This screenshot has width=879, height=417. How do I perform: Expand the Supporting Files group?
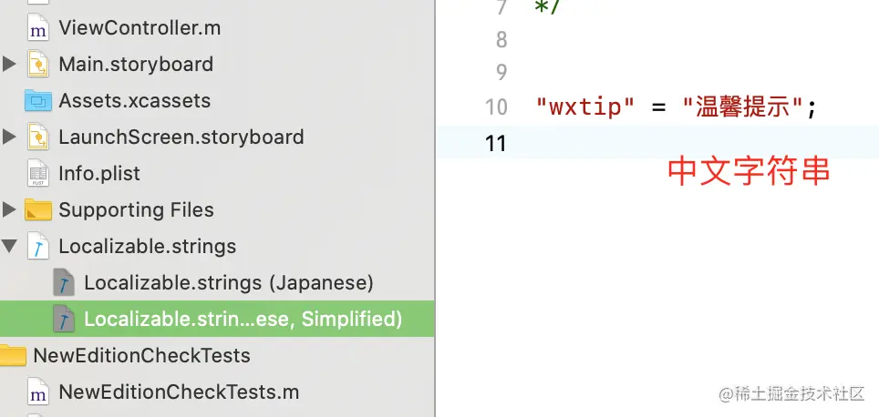(9, 210)
